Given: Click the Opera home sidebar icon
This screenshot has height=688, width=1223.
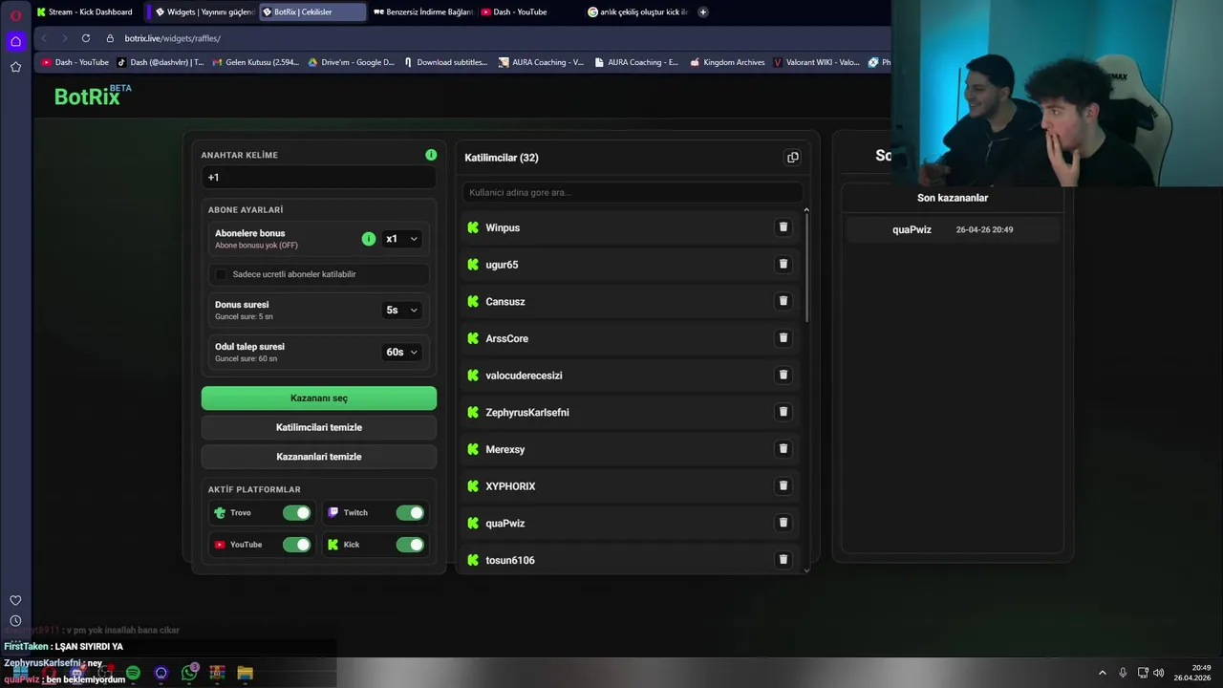Looking at the screenshot, I should [x=15, y=41].
